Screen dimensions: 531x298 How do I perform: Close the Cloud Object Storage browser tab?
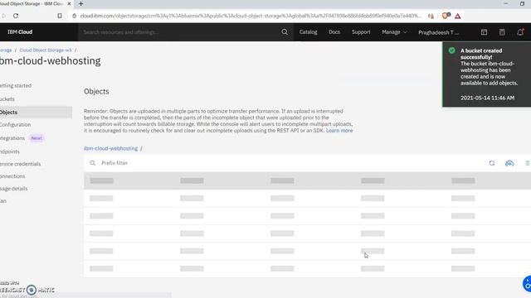(x=69, y=3)
